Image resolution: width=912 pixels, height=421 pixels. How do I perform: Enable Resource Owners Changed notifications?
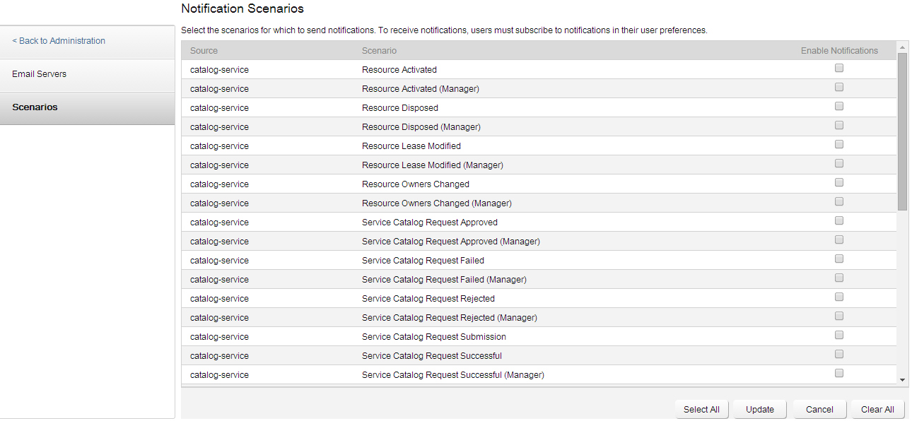point(839,183)
